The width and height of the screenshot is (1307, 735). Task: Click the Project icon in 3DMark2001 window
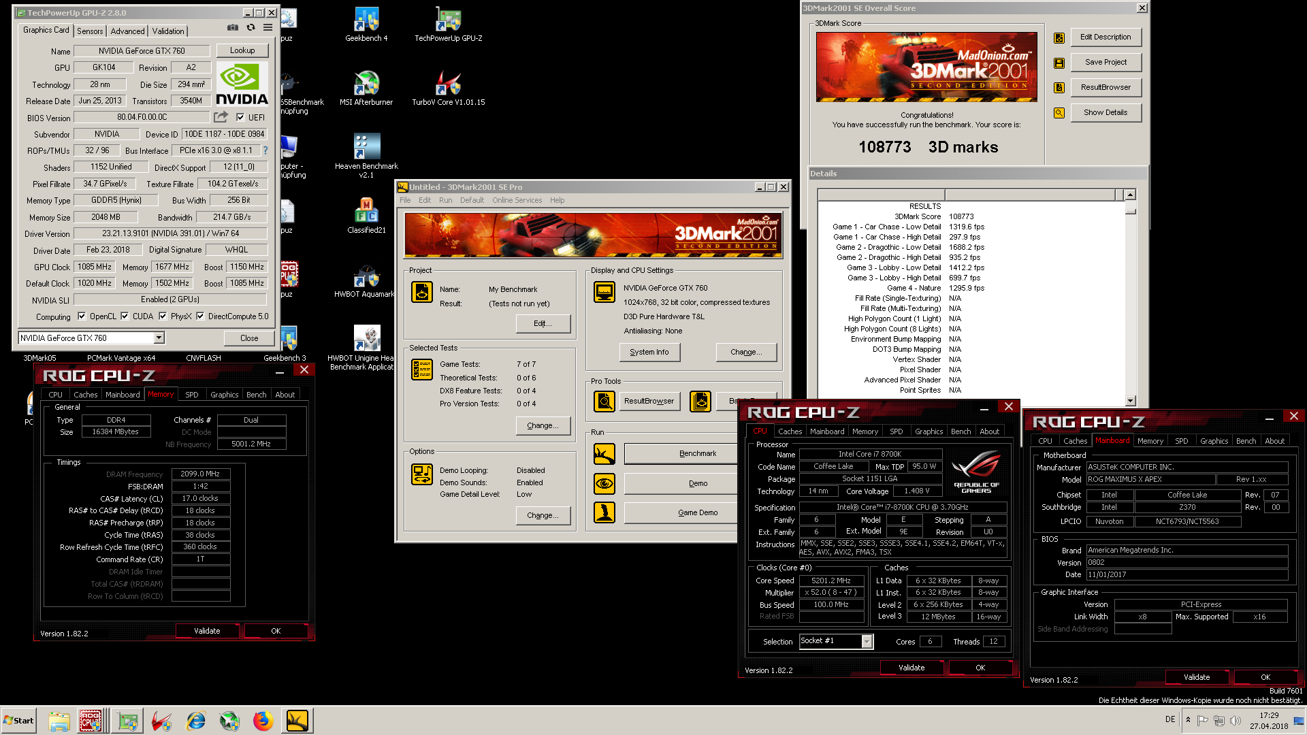tap(422, 292)
